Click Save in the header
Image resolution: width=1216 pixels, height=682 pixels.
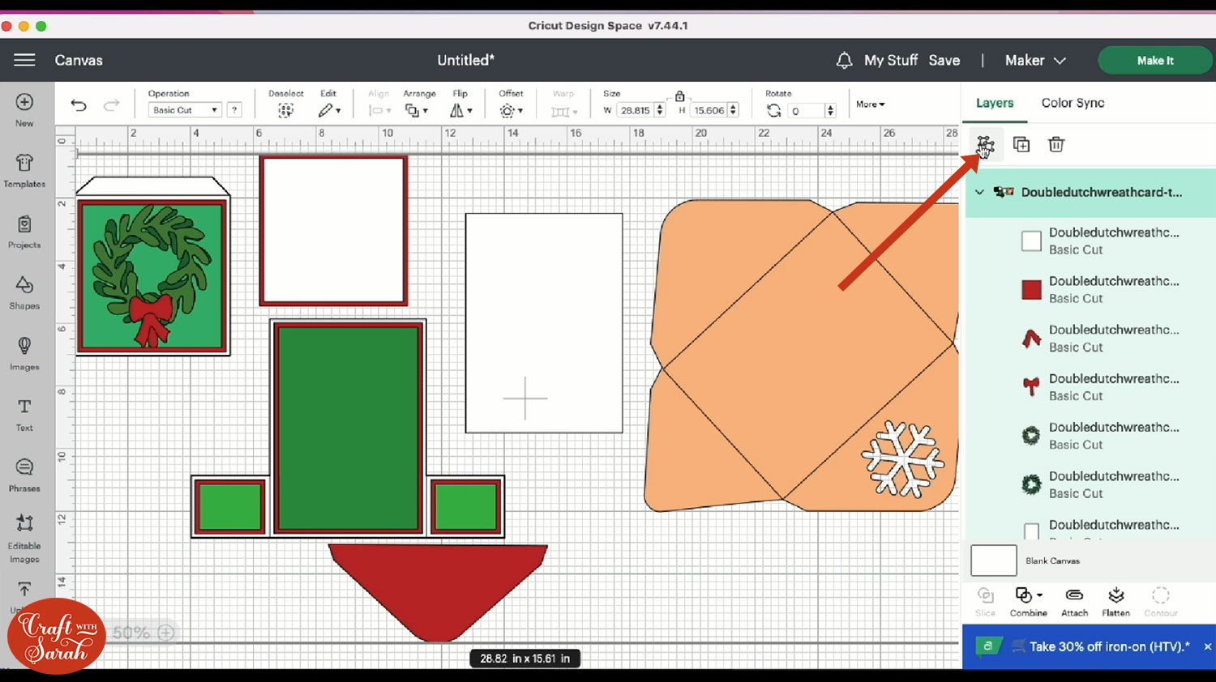(944, 61)
